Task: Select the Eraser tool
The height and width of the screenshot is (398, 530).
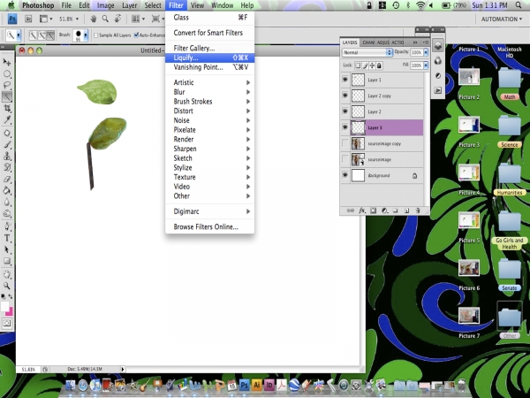Action: point(7,179)
